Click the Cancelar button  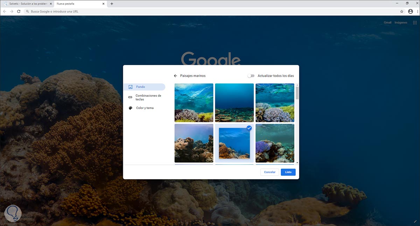pos(269,172)
